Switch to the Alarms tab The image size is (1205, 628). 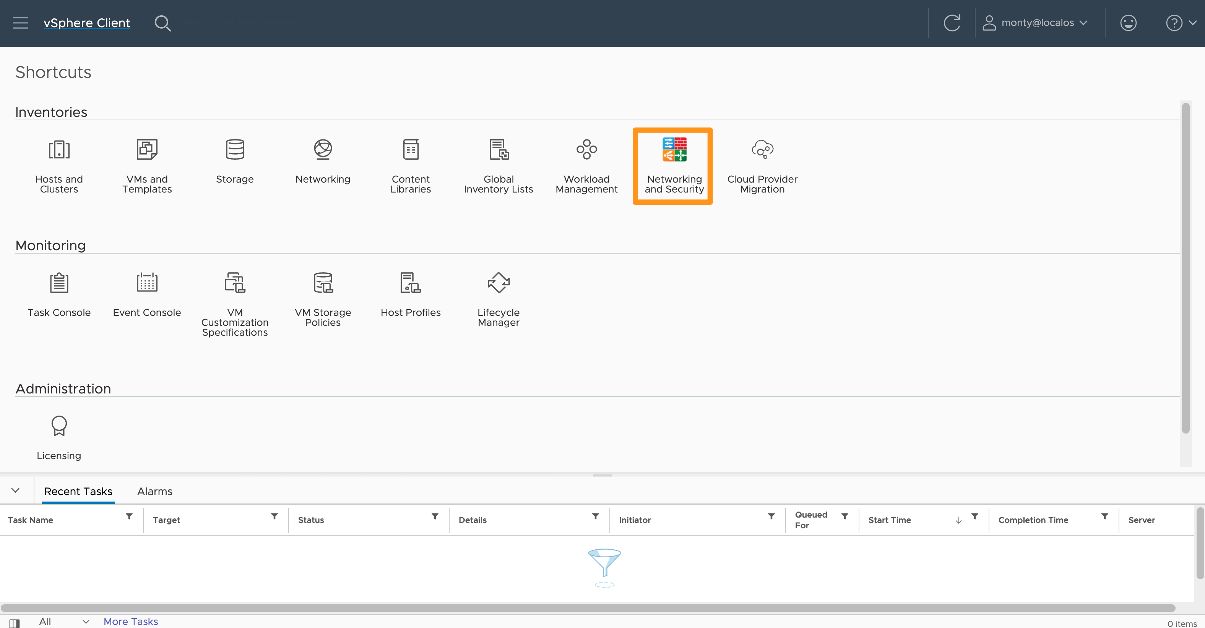click(155, 492)
